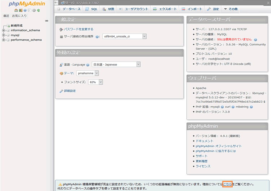Open the utf8mb4_unicode_ci collation dropdown
271x191 pixels.
[124, 36]
